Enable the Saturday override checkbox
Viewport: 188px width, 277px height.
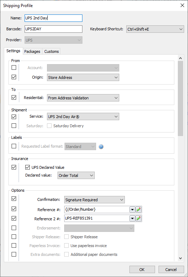click(x=14, y=125)
